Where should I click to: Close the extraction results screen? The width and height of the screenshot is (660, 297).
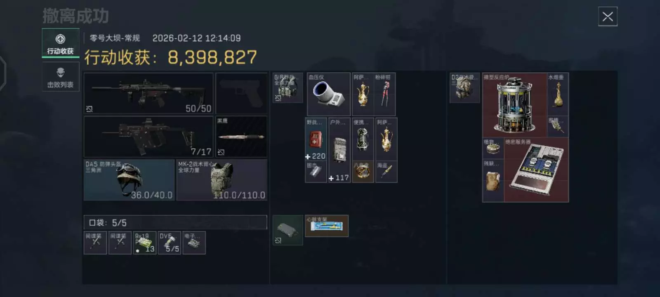click(x=608, y=16)
